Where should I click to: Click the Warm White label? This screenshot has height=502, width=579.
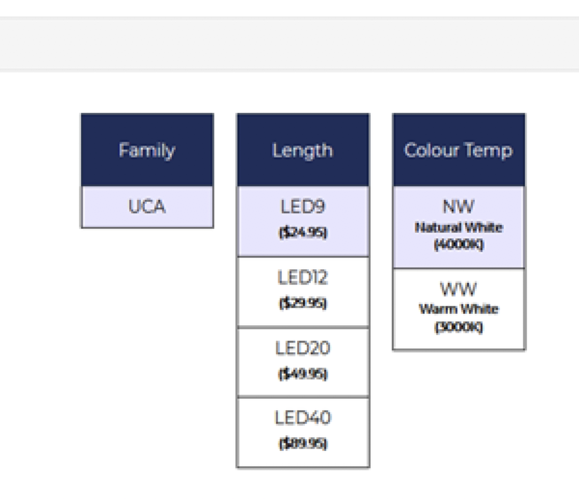click(458, 310)
